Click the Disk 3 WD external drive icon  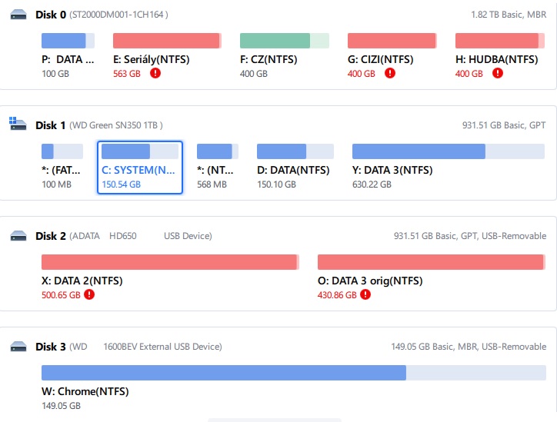click(x=18, y=347)
